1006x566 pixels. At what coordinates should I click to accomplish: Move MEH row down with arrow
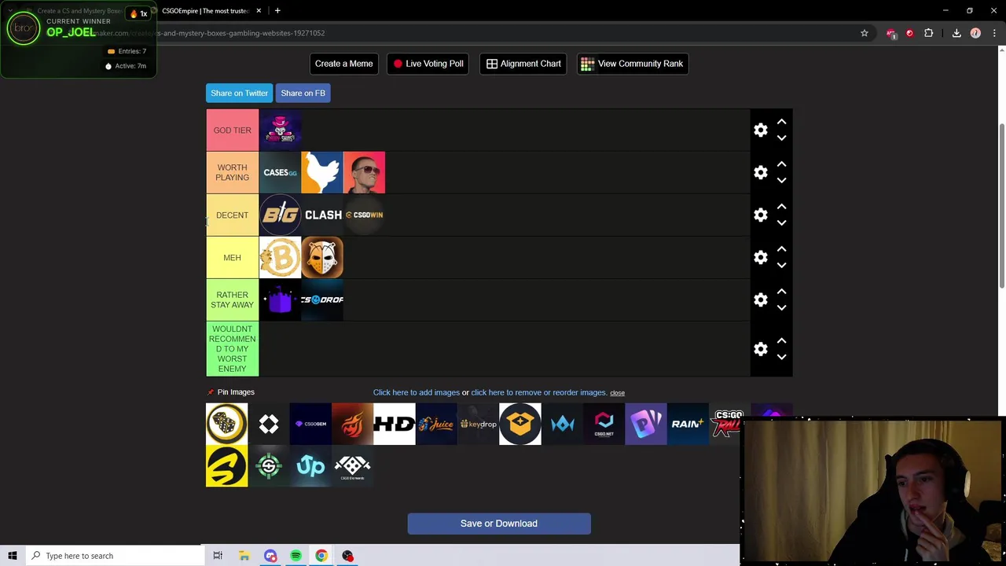(781, 266)
